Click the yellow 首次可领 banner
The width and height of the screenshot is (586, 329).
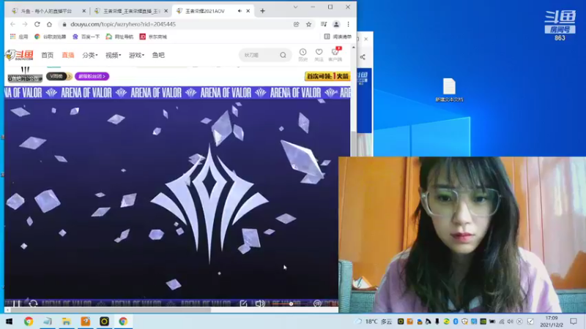pyautogui.click(x=327, y=76)
